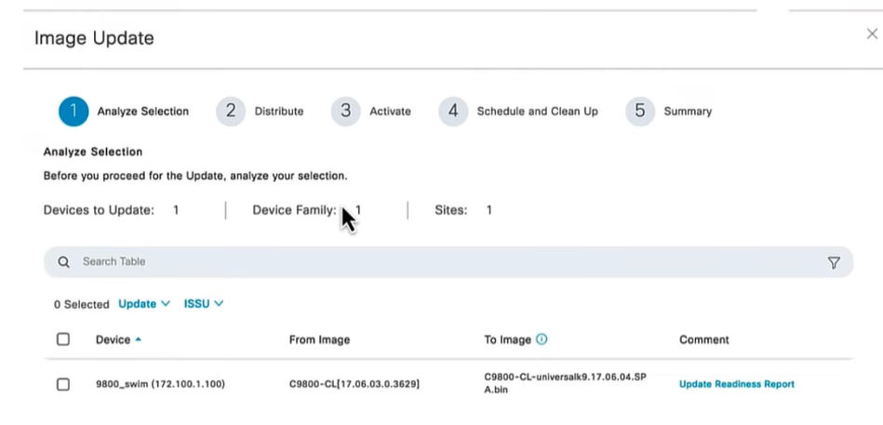The image size is (883, 425).
Task: Select step 2 Distribute circle
Action: pyautogui.click(x=231, y=112)
